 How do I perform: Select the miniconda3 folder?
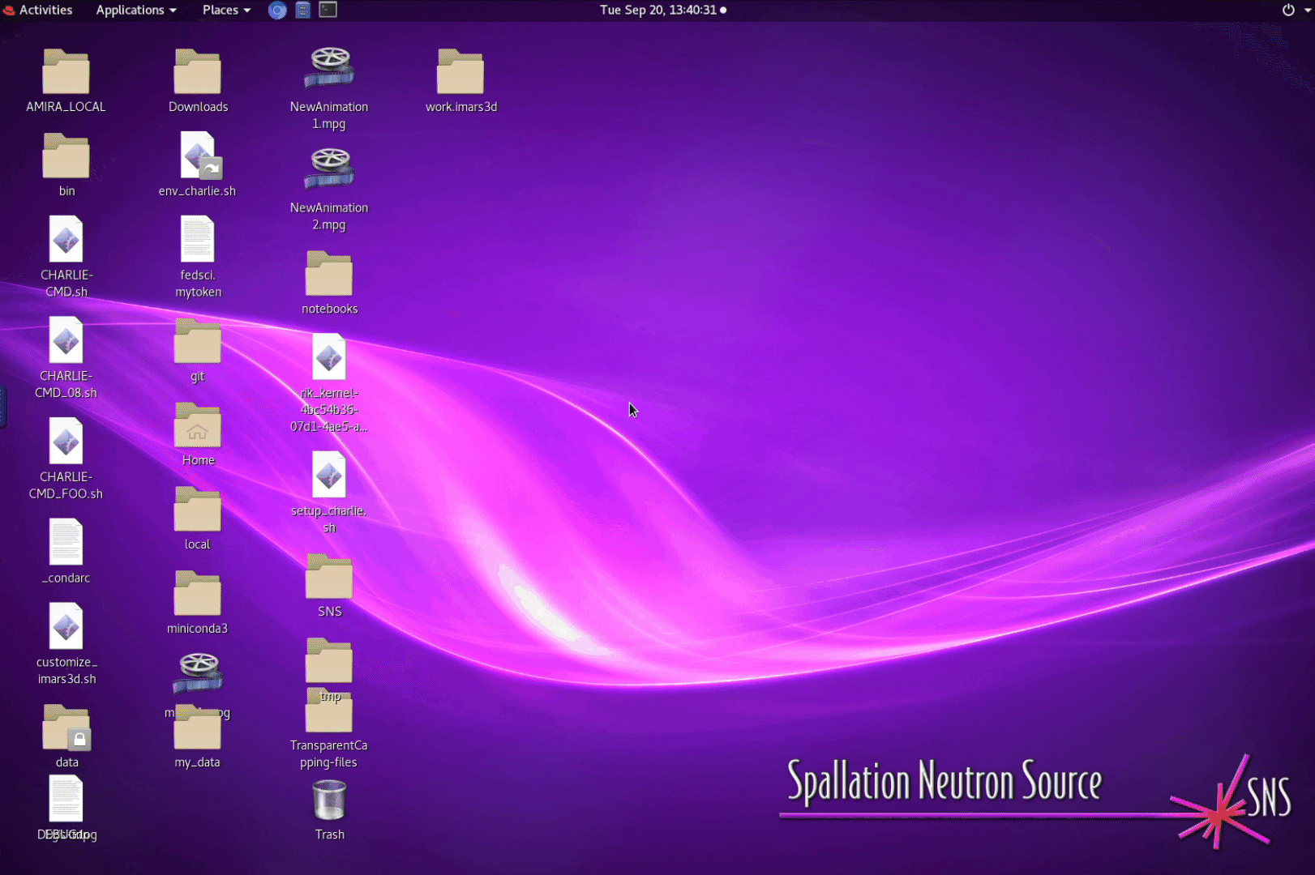tap(197, 594)
